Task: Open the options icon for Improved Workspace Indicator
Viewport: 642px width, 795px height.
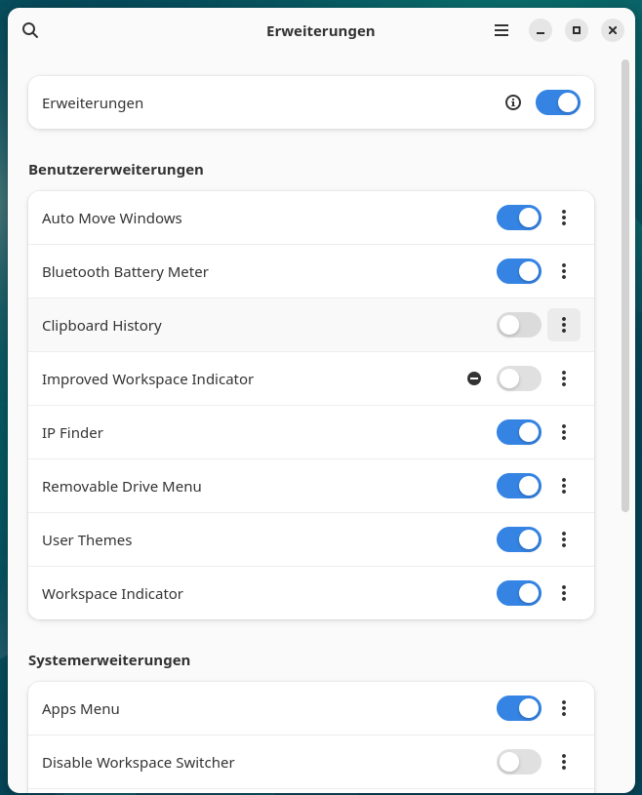Action: (564, 378)
